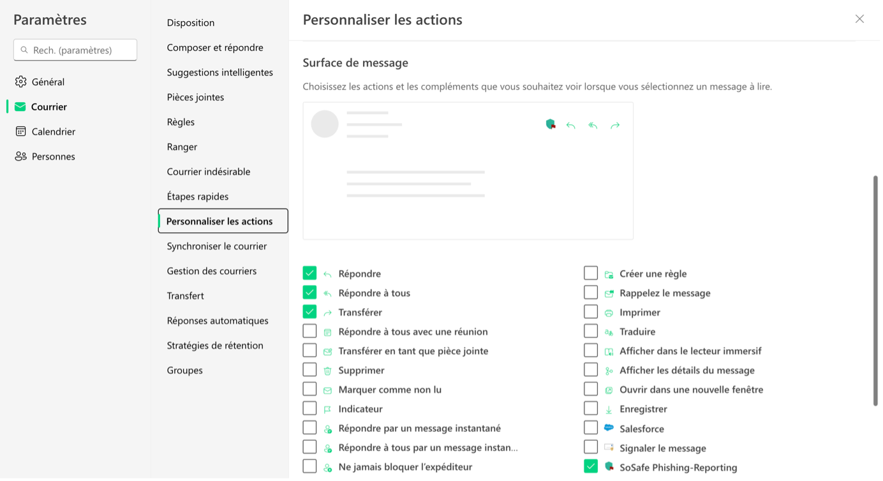Enable the Supprimer action checkbox

tap(309, 370)
